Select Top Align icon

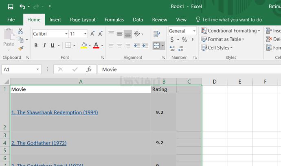tap(111, 34)
